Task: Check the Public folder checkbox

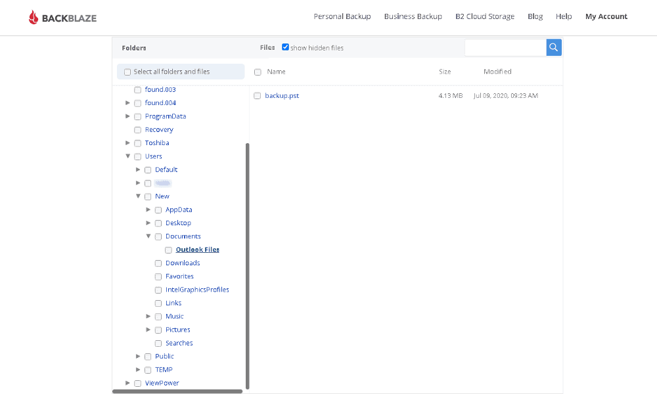Action: click(147, 357)
